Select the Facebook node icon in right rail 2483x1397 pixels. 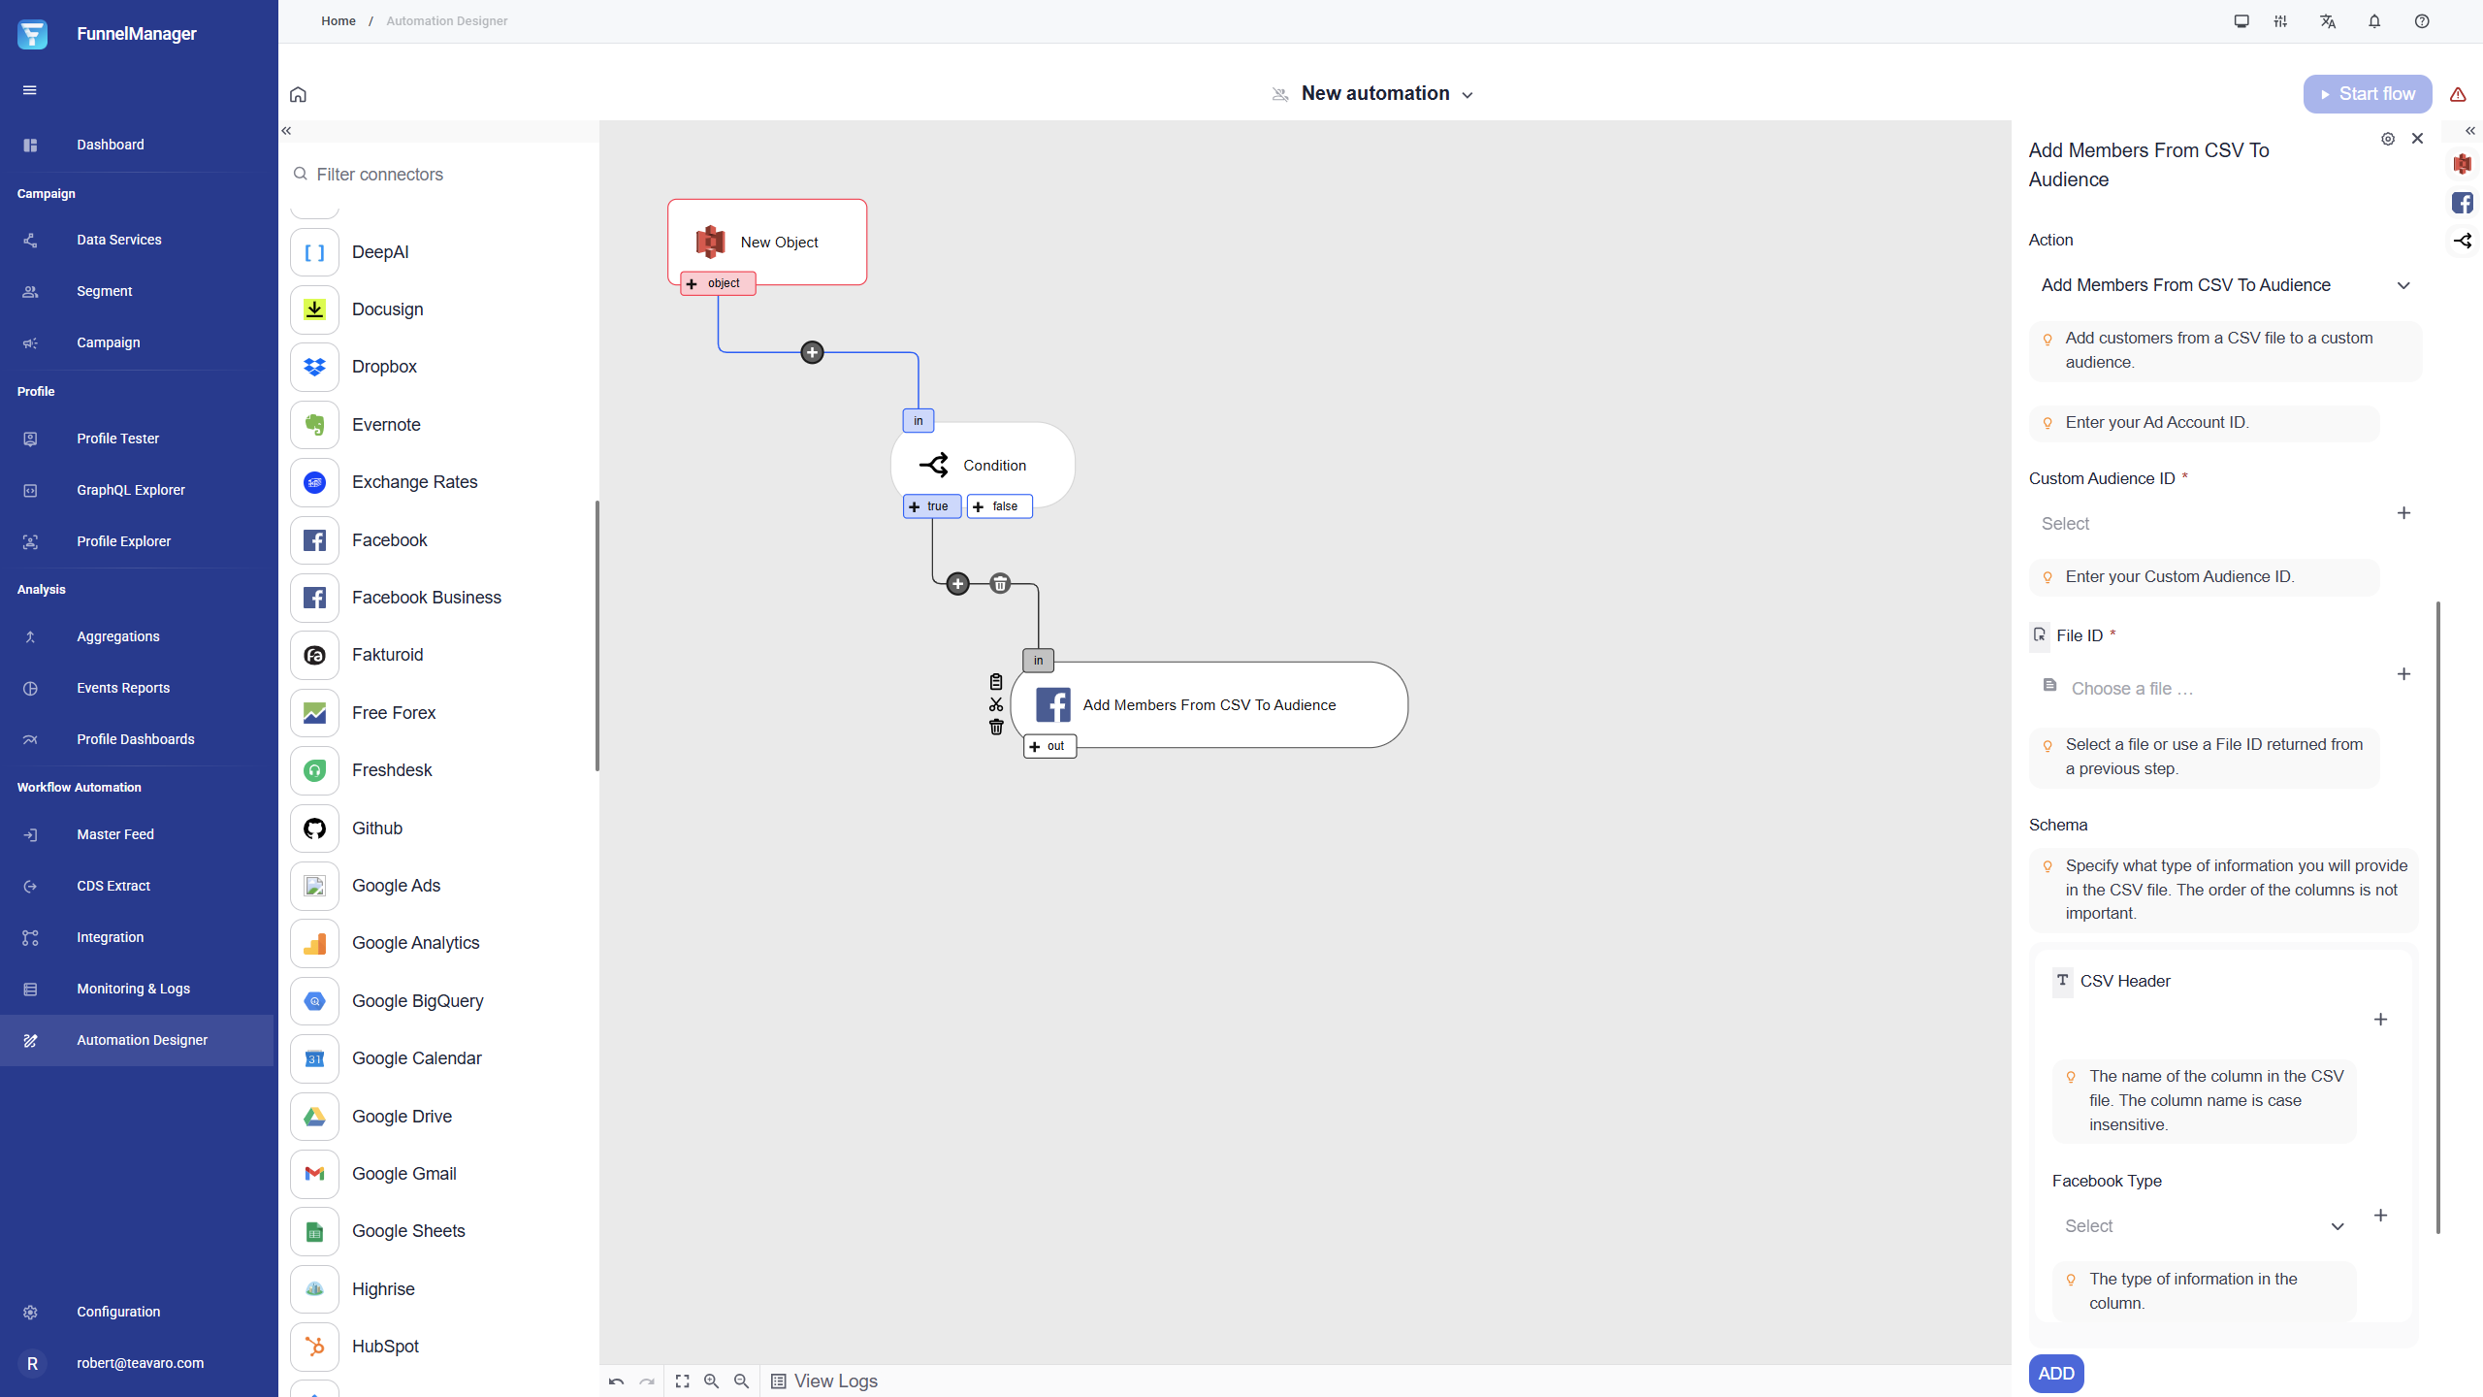pyautogui.click(x=2463, y=203)
